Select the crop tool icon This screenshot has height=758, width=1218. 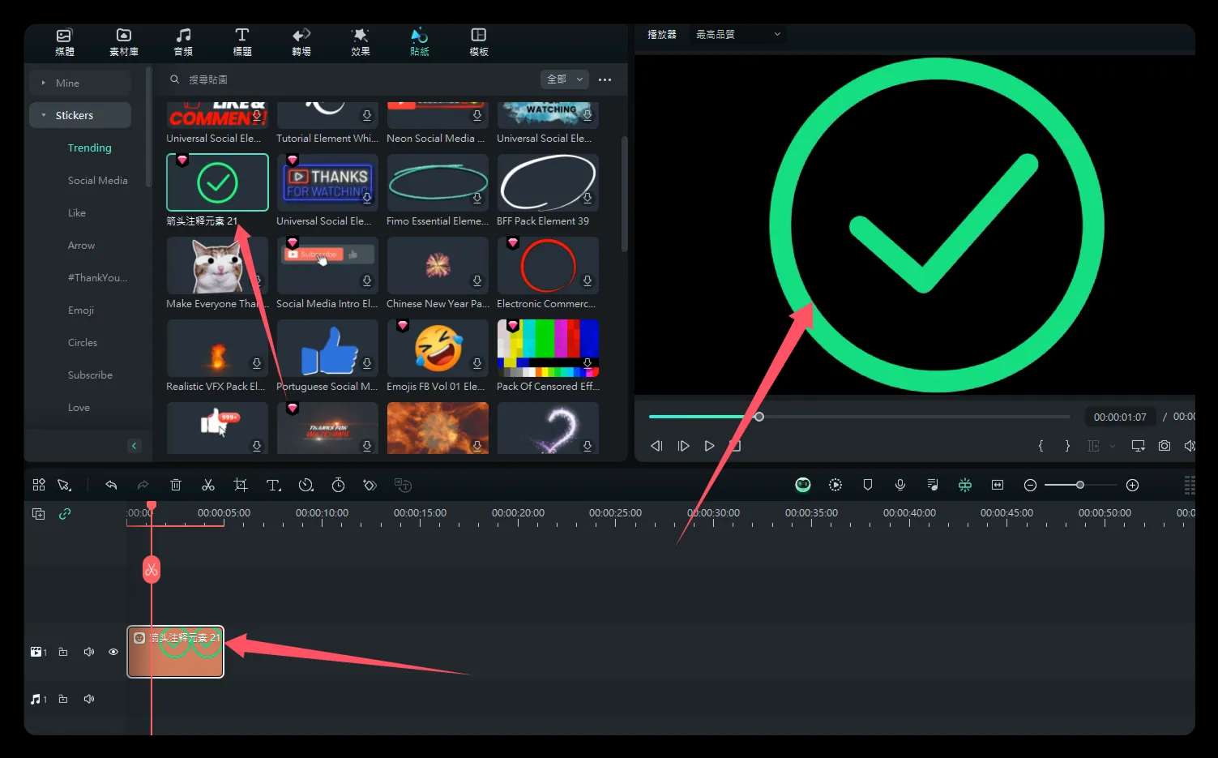tap(241, 485)
